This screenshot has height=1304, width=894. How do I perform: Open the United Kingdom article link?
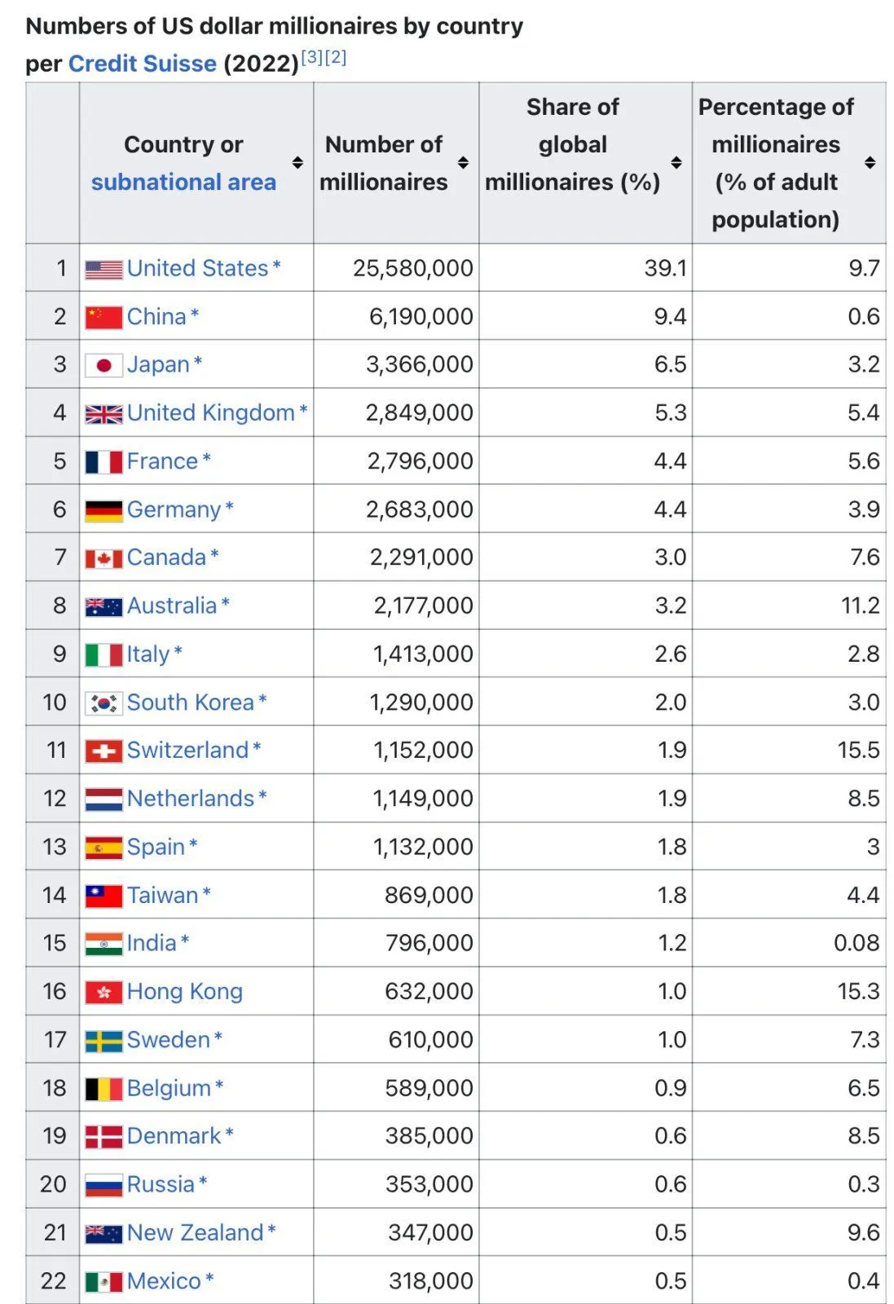pos(210,413)
